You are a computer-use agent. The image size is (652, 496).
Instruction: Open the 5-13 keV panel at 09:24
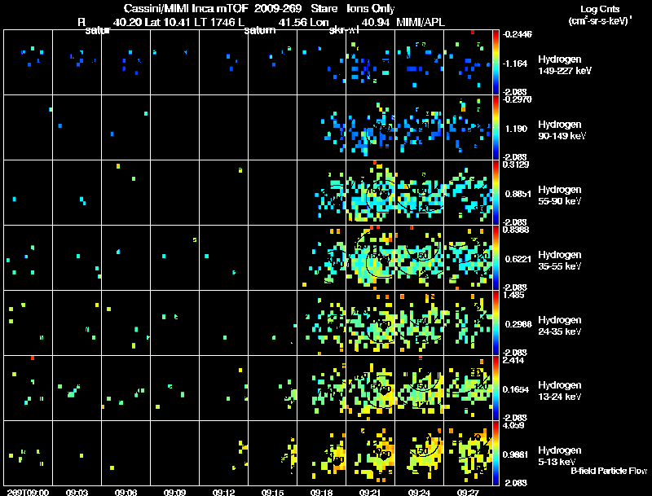[x=419, y=453]
